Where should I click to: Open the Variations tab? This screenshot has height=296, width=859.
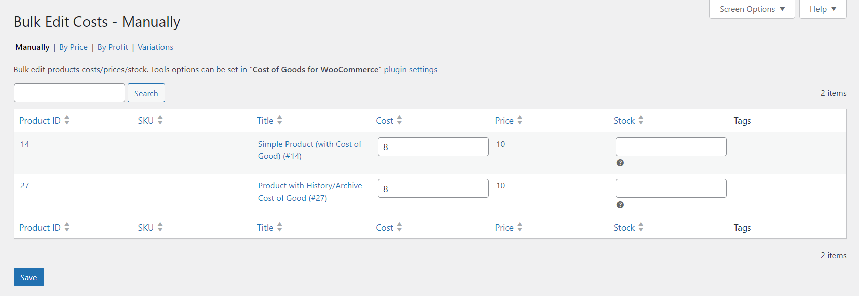click(x=155, y=47)
